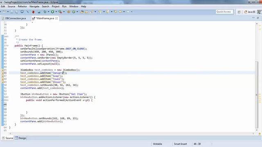Click the Save All toolbar icon
Viewport: 262px width, 147px height.
tap(16, 12)
